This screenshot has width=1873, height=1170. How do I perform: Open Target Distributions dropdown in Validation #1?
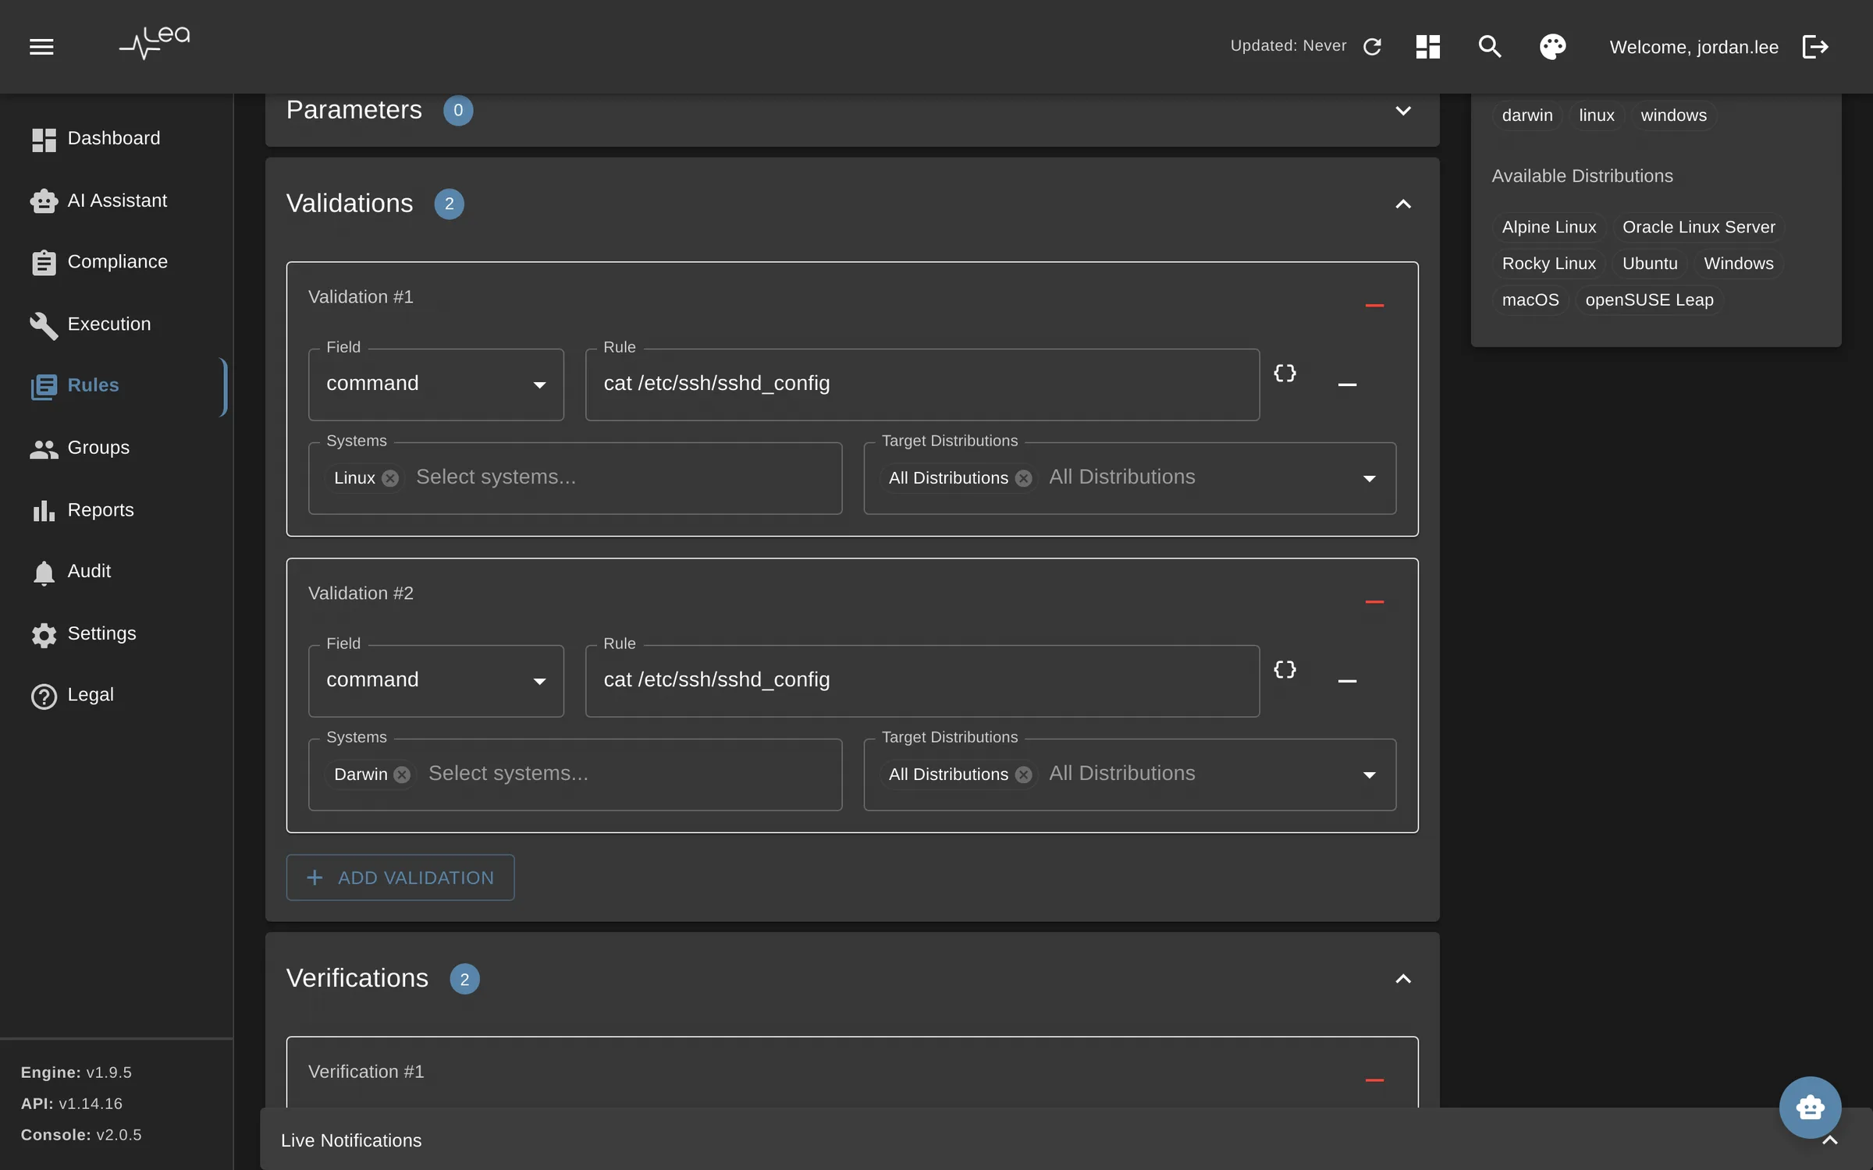pos(1369,478)
